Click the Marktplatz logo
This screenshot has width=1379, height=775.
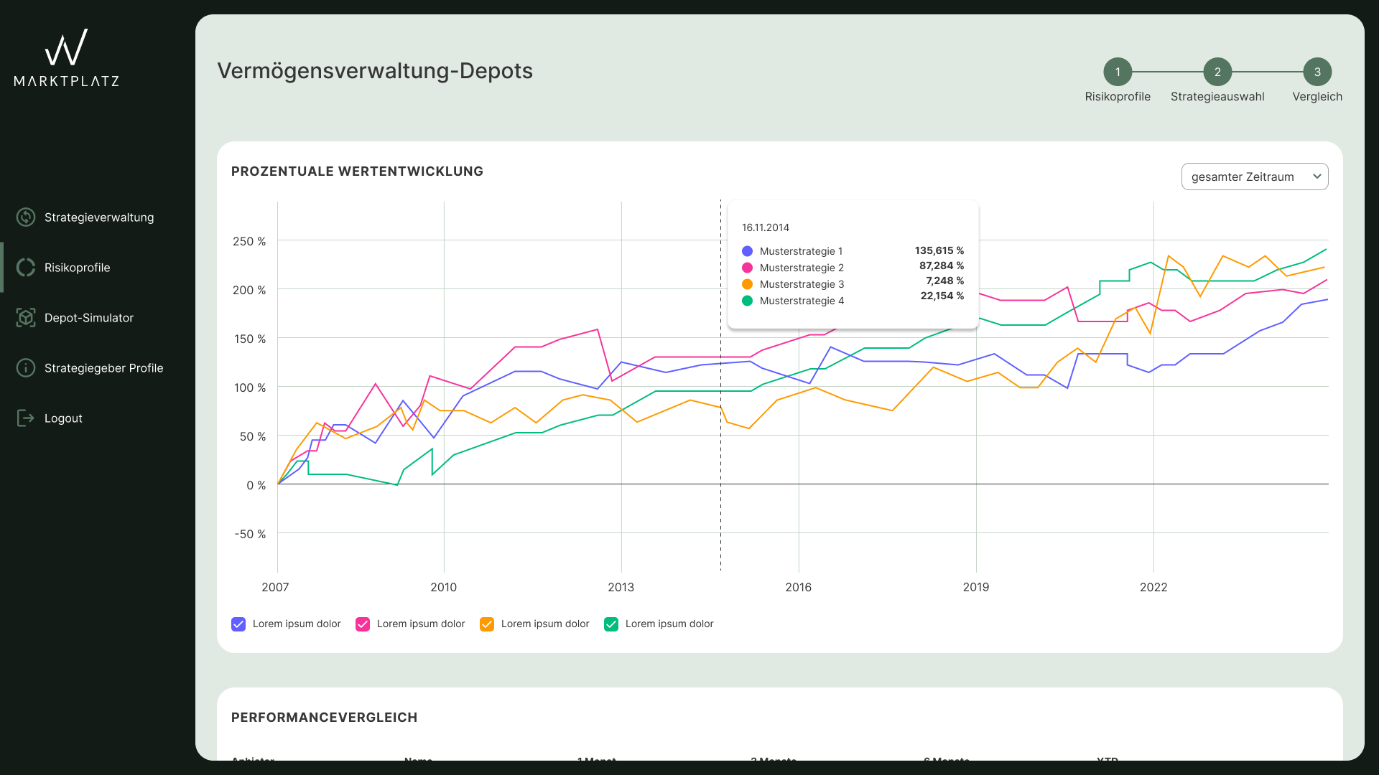pyautogui.click(x=67, y=58)
